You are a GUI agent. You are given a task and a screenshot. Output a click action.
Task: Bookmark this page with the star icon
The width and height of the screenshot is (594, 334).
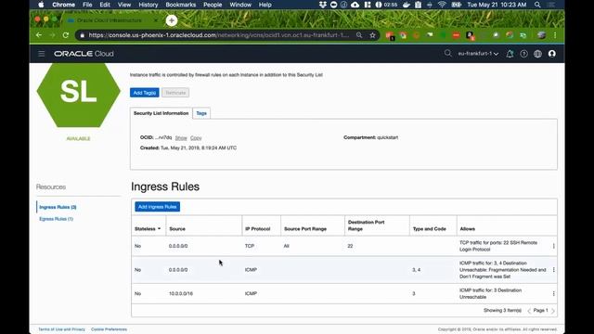click(x=373, y=35)
